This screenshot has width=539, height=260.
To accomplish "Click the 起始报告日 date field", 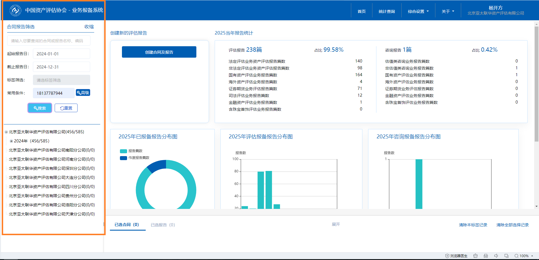I will (x=62, y=54).
